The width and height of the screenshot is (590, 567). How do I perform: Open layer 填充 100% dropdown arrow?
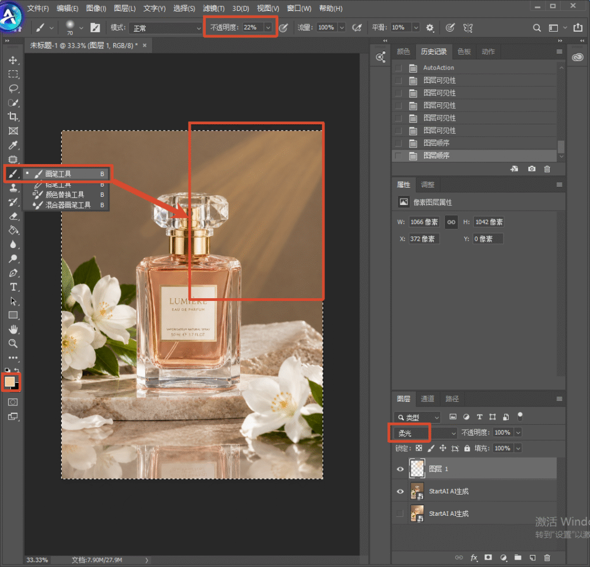(518, 448)
